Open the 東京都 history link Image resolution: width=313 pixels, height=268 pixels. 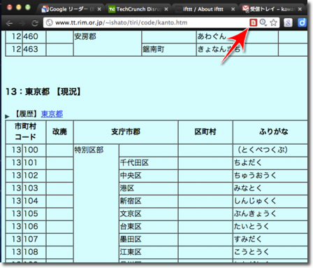pos(52,114)
